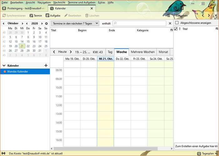Screen dimensions: 219x156
Task: Switch to the Monat view tab
Action: coord(163,52)
